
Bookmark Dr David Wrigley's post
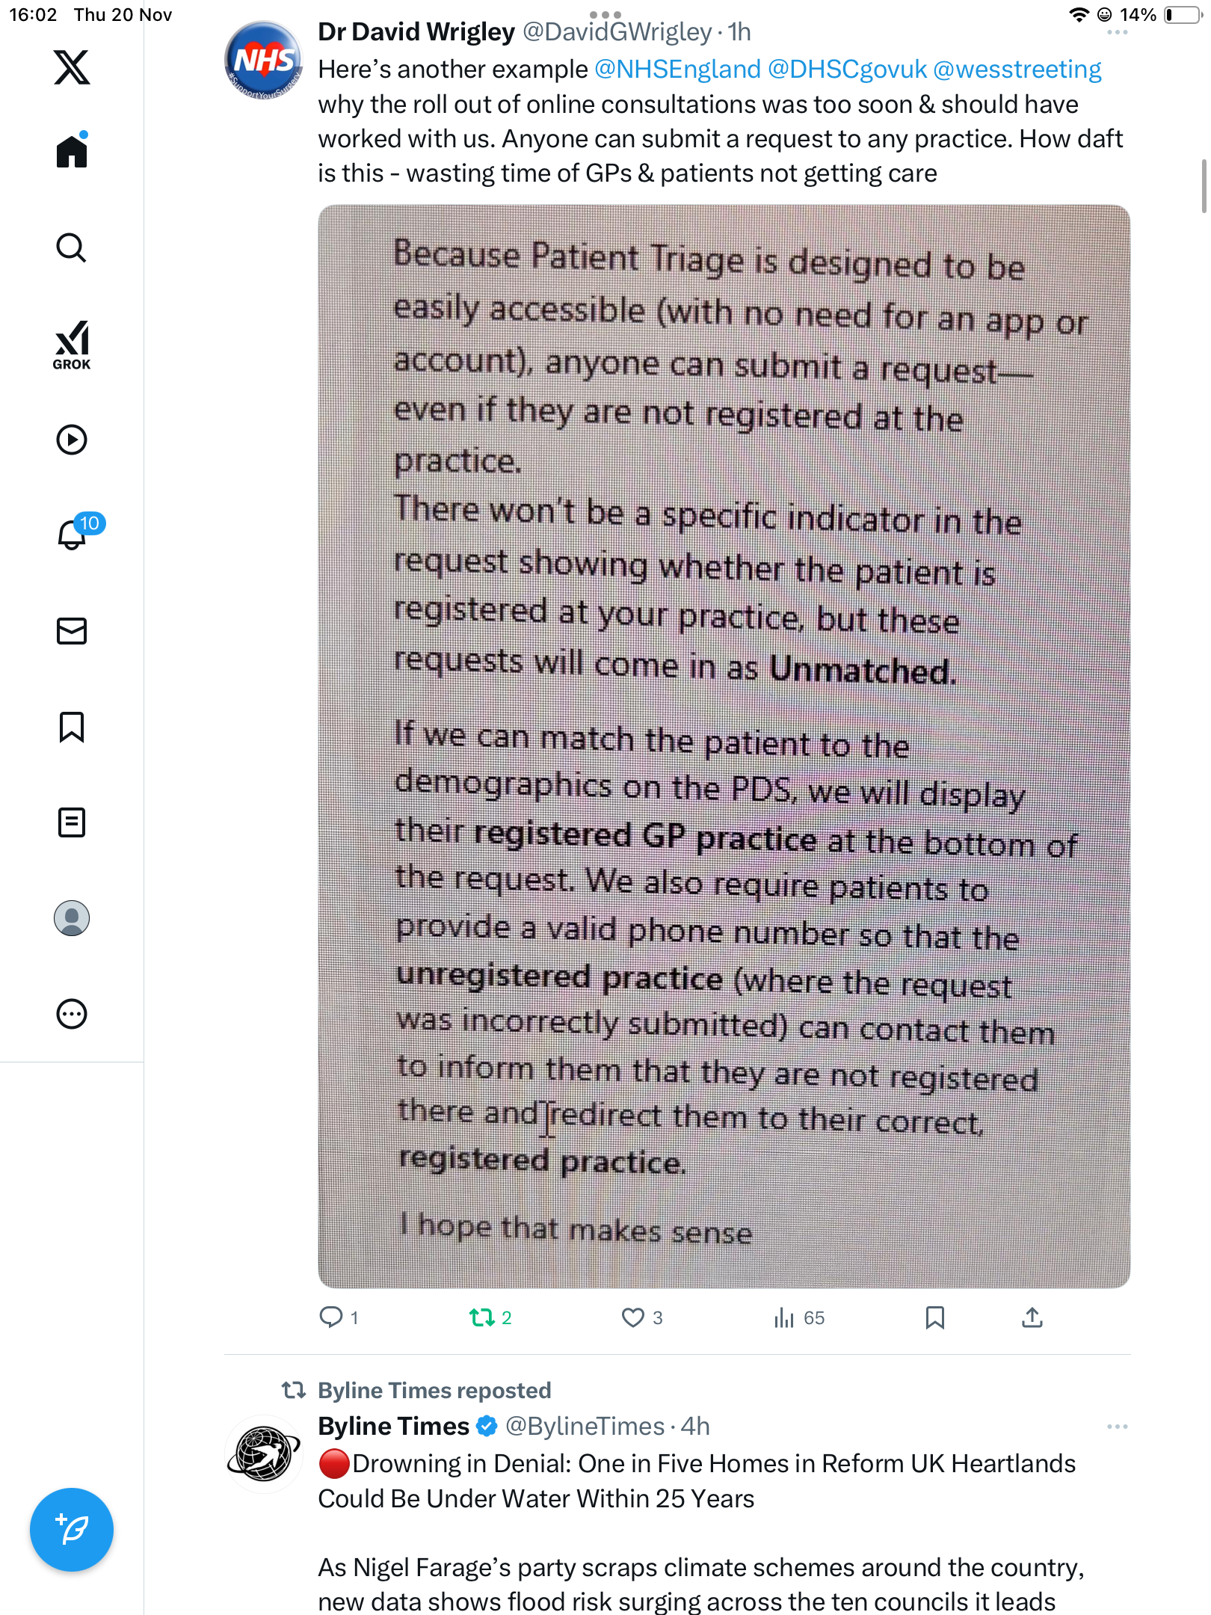[x=934, y=1317]
